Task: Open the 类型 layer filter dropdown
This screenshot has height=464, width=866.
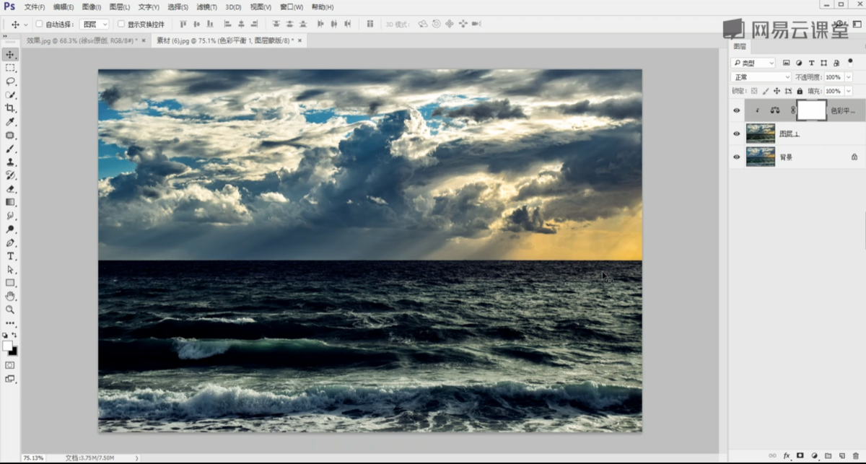Action: (753, 63)
